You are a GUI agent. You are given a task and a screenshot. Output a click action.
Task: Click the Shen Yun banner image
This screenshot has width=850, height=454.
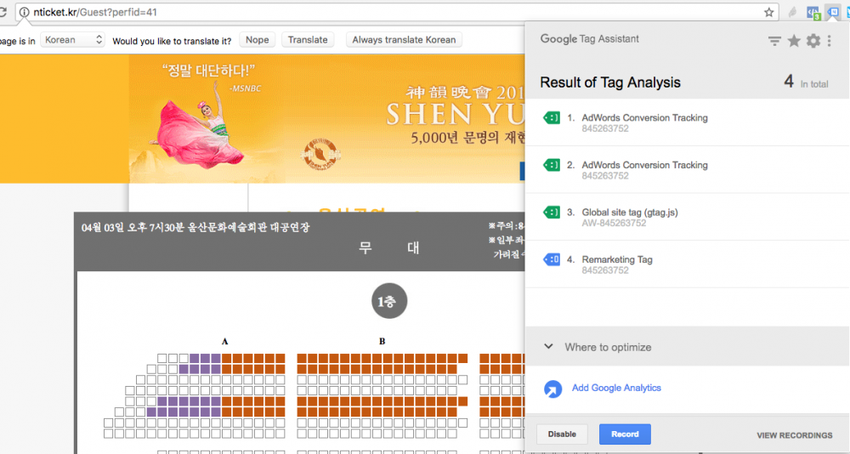pos(327,119)
